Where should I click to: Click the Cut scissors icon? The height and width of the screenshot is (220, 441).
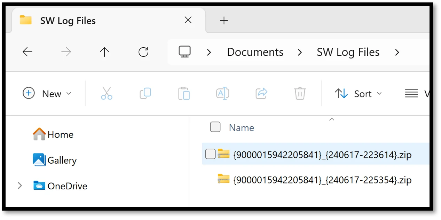pos(107,94)
